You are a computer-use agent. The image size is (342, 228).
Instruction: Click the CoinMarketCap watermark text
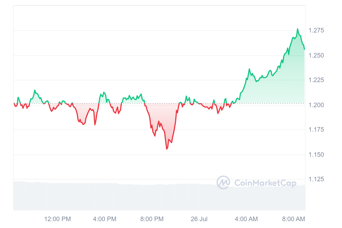tap(265, 183)
